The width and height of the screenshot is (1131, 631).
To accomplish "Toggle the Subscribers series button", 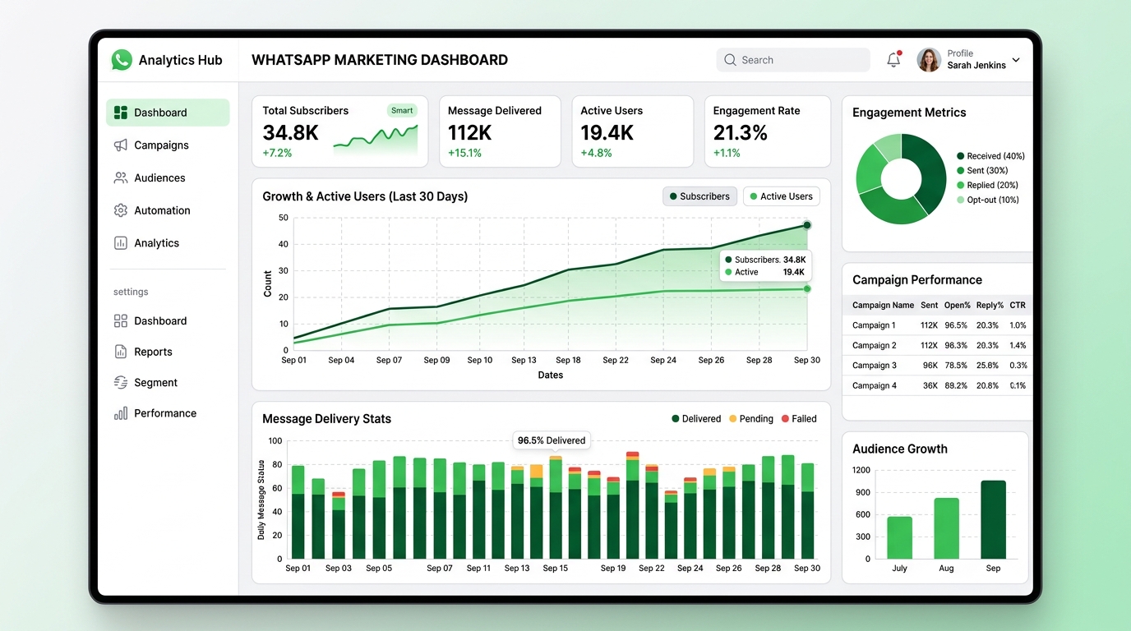I will click(x=700, y=196).
